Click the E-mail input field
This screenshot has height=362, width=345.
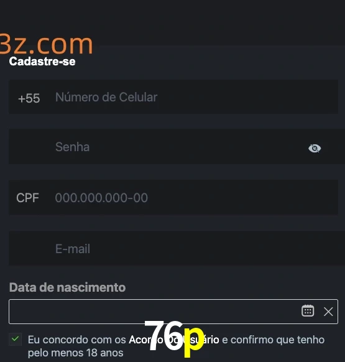coord(177,248)
